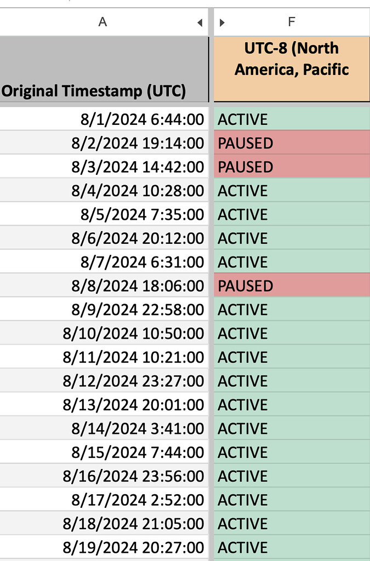Select column A header
The height and width of the screenshot is (561, 370).
[x=103, y=22]
